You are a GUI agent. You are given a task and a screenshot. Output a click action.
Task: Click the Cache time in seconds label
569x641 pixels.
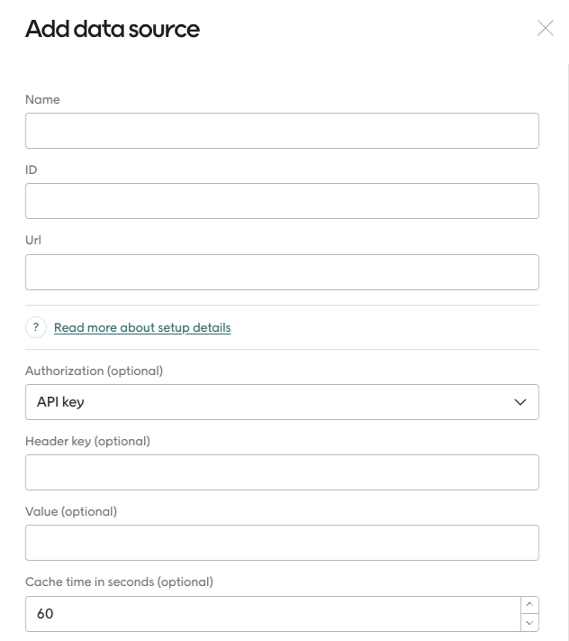click(x=119, y=581)
